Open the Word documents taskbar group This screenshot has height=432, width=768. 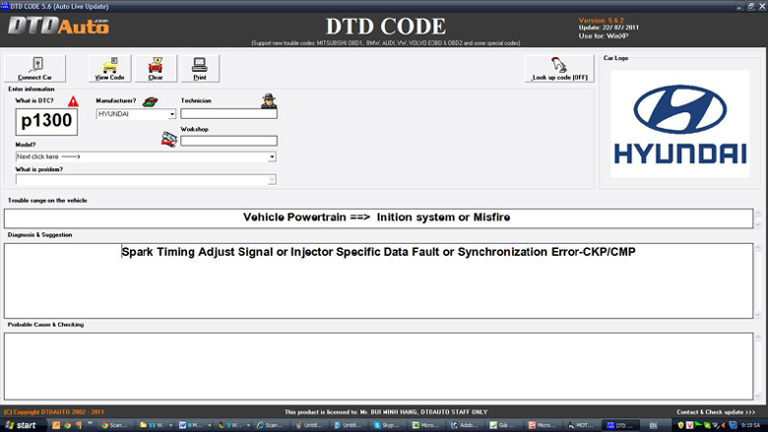pyautogui.click(x=193, y=425)
